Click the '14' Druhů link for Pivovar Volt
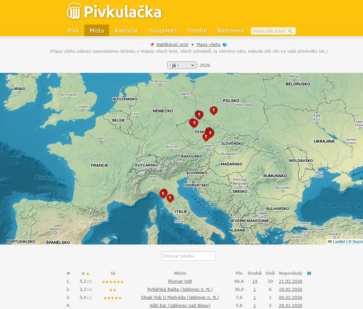The image size is (363, 309). [x=254, y=281]
